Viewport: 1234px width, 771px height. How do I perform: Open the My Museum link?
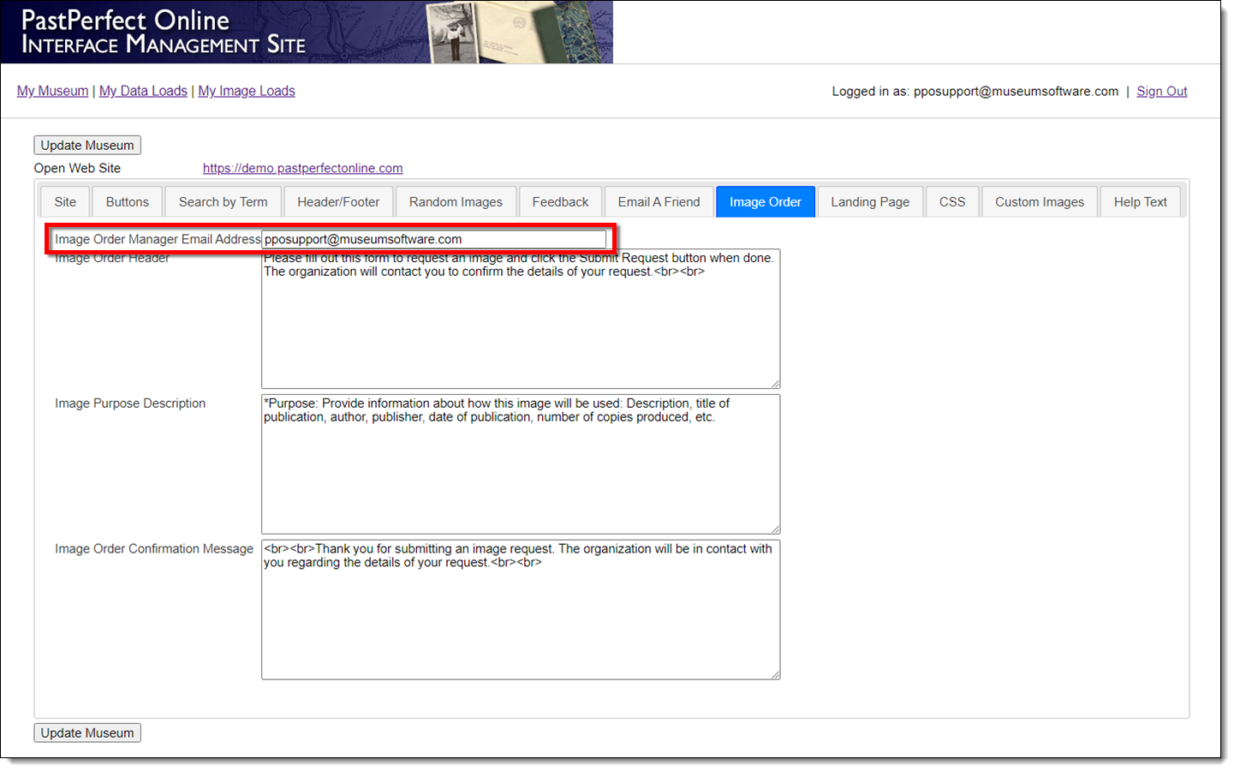53,91
